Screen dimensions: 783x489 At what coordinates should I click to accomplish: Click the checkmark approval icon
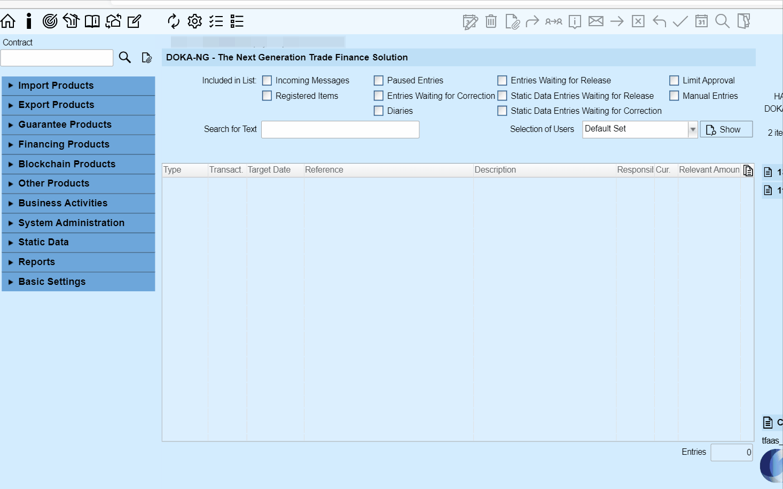[680, 21]
